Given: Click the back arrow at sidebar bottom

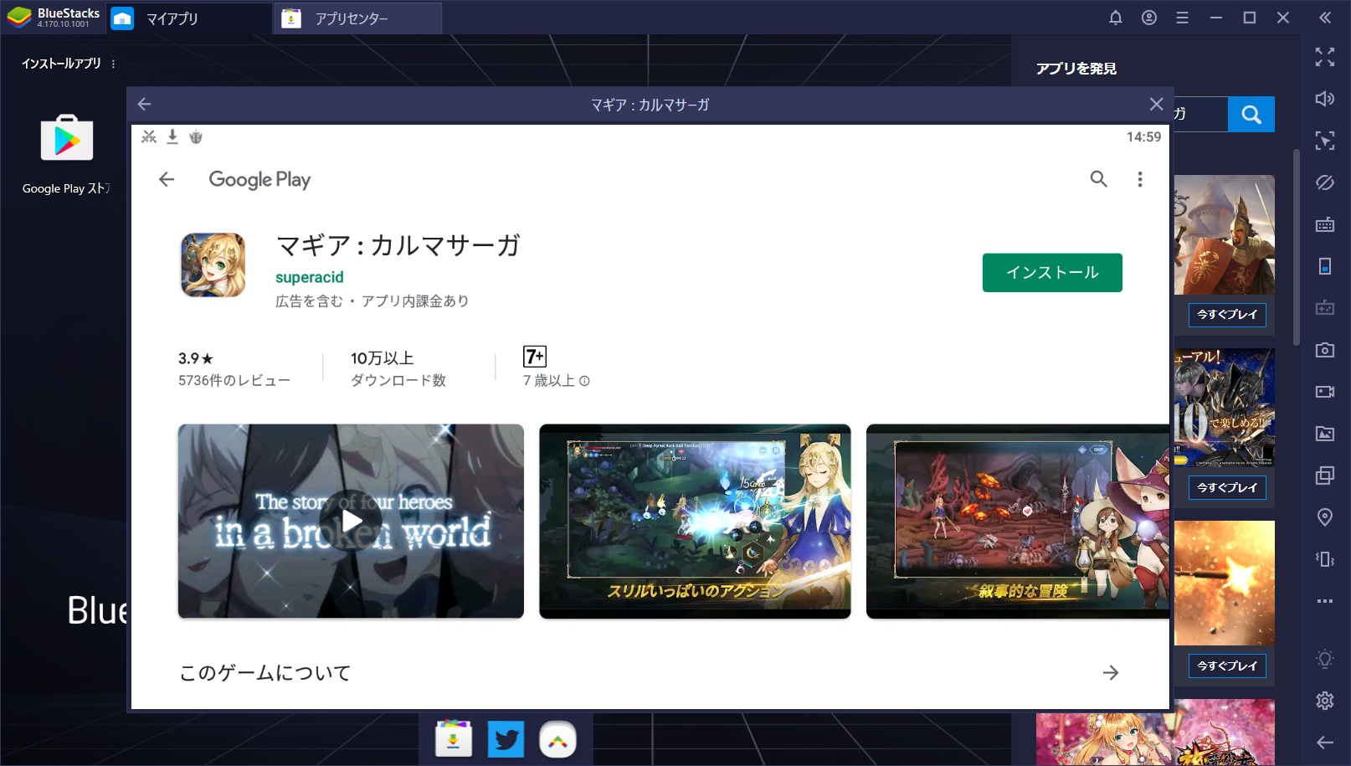Looking at the screenshot, I should tap(1325, 743).
